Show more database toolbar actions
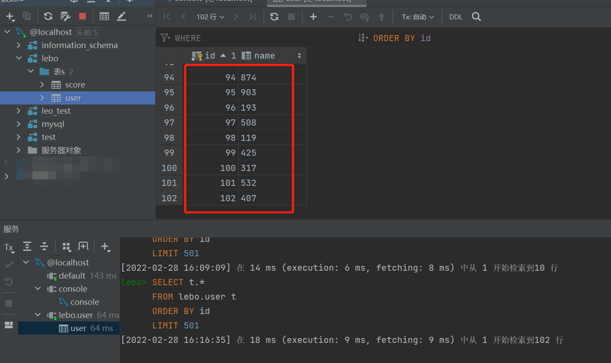This screenshot has width=611, height=363. click(x=149, y=16)
